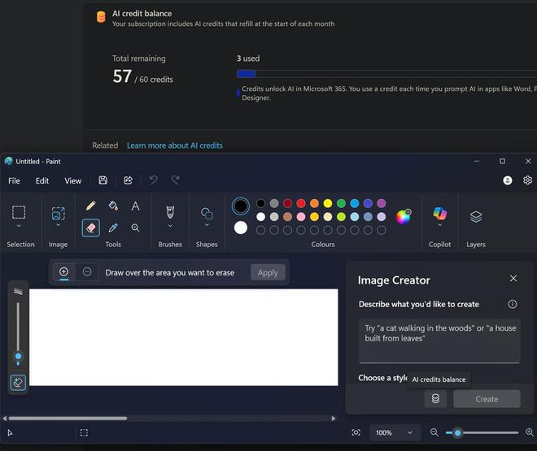The image size is (537, 451).
Task: Close the Image Creator panel
Action: (513, 279)
